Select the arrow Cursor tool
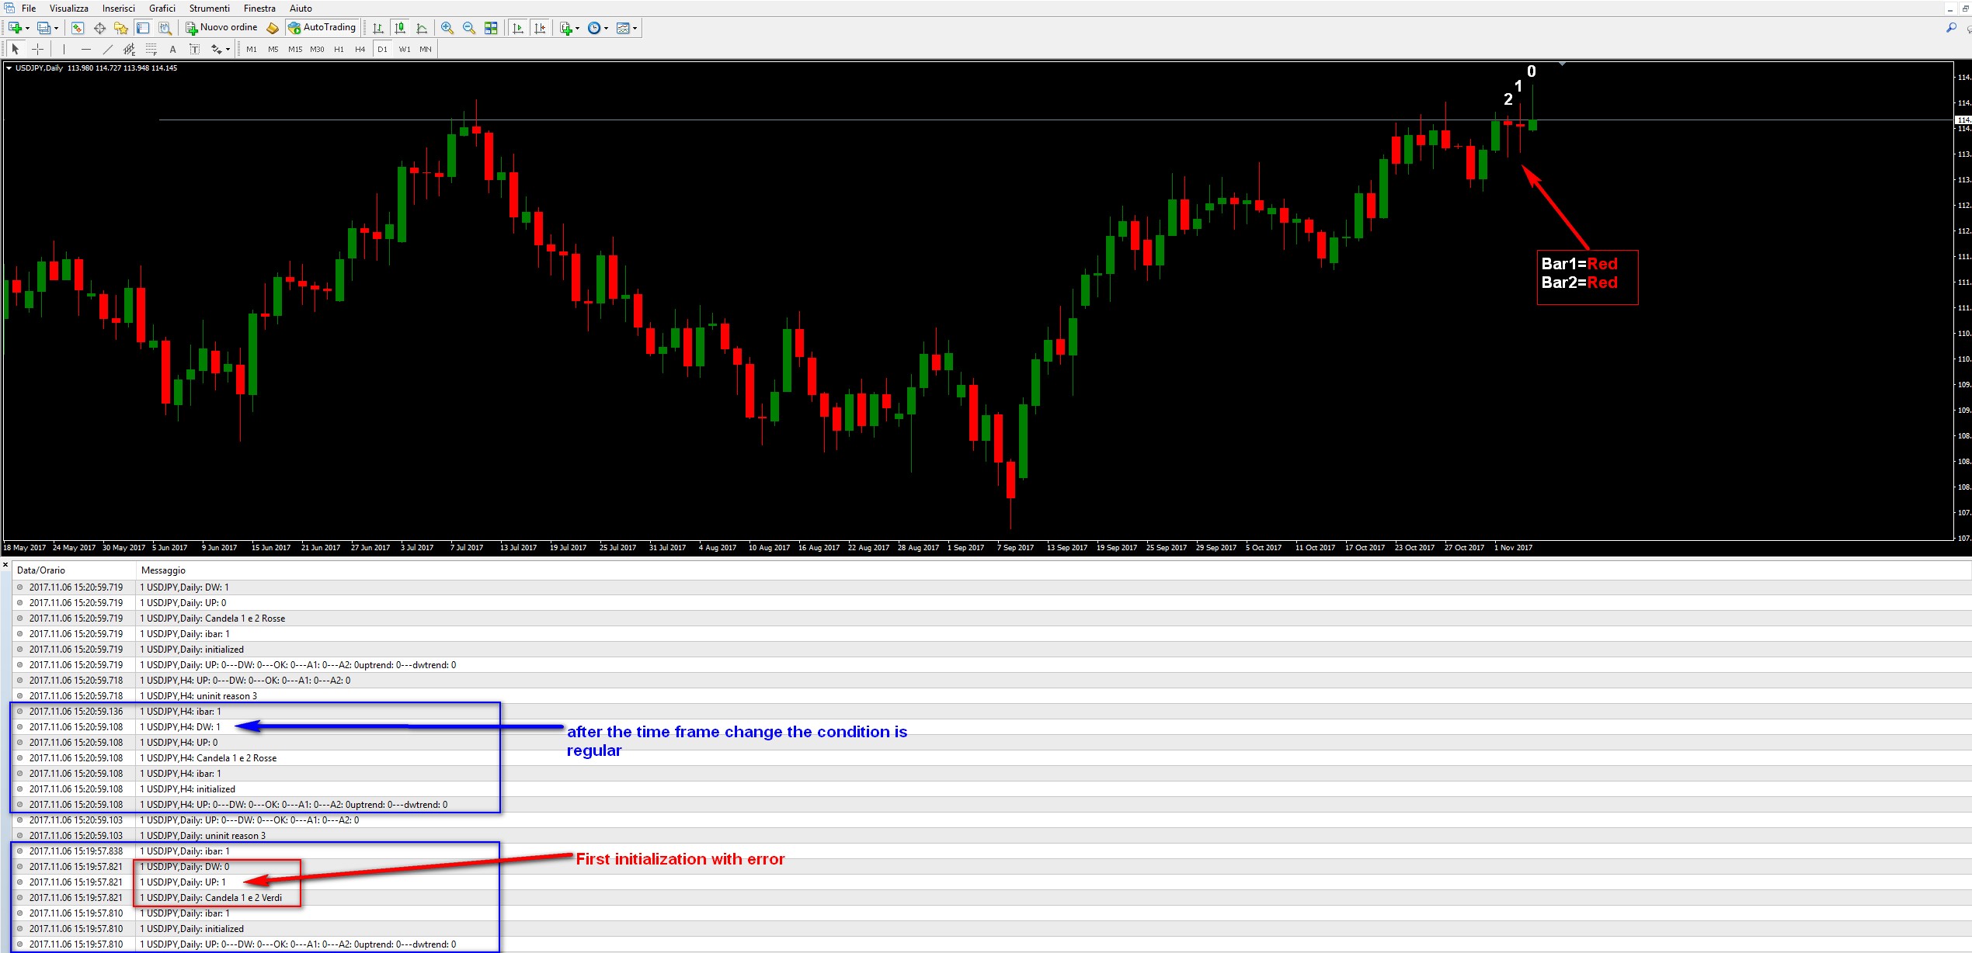The image size is (1972, 953). pyautogui.click(x=16, y=49)
